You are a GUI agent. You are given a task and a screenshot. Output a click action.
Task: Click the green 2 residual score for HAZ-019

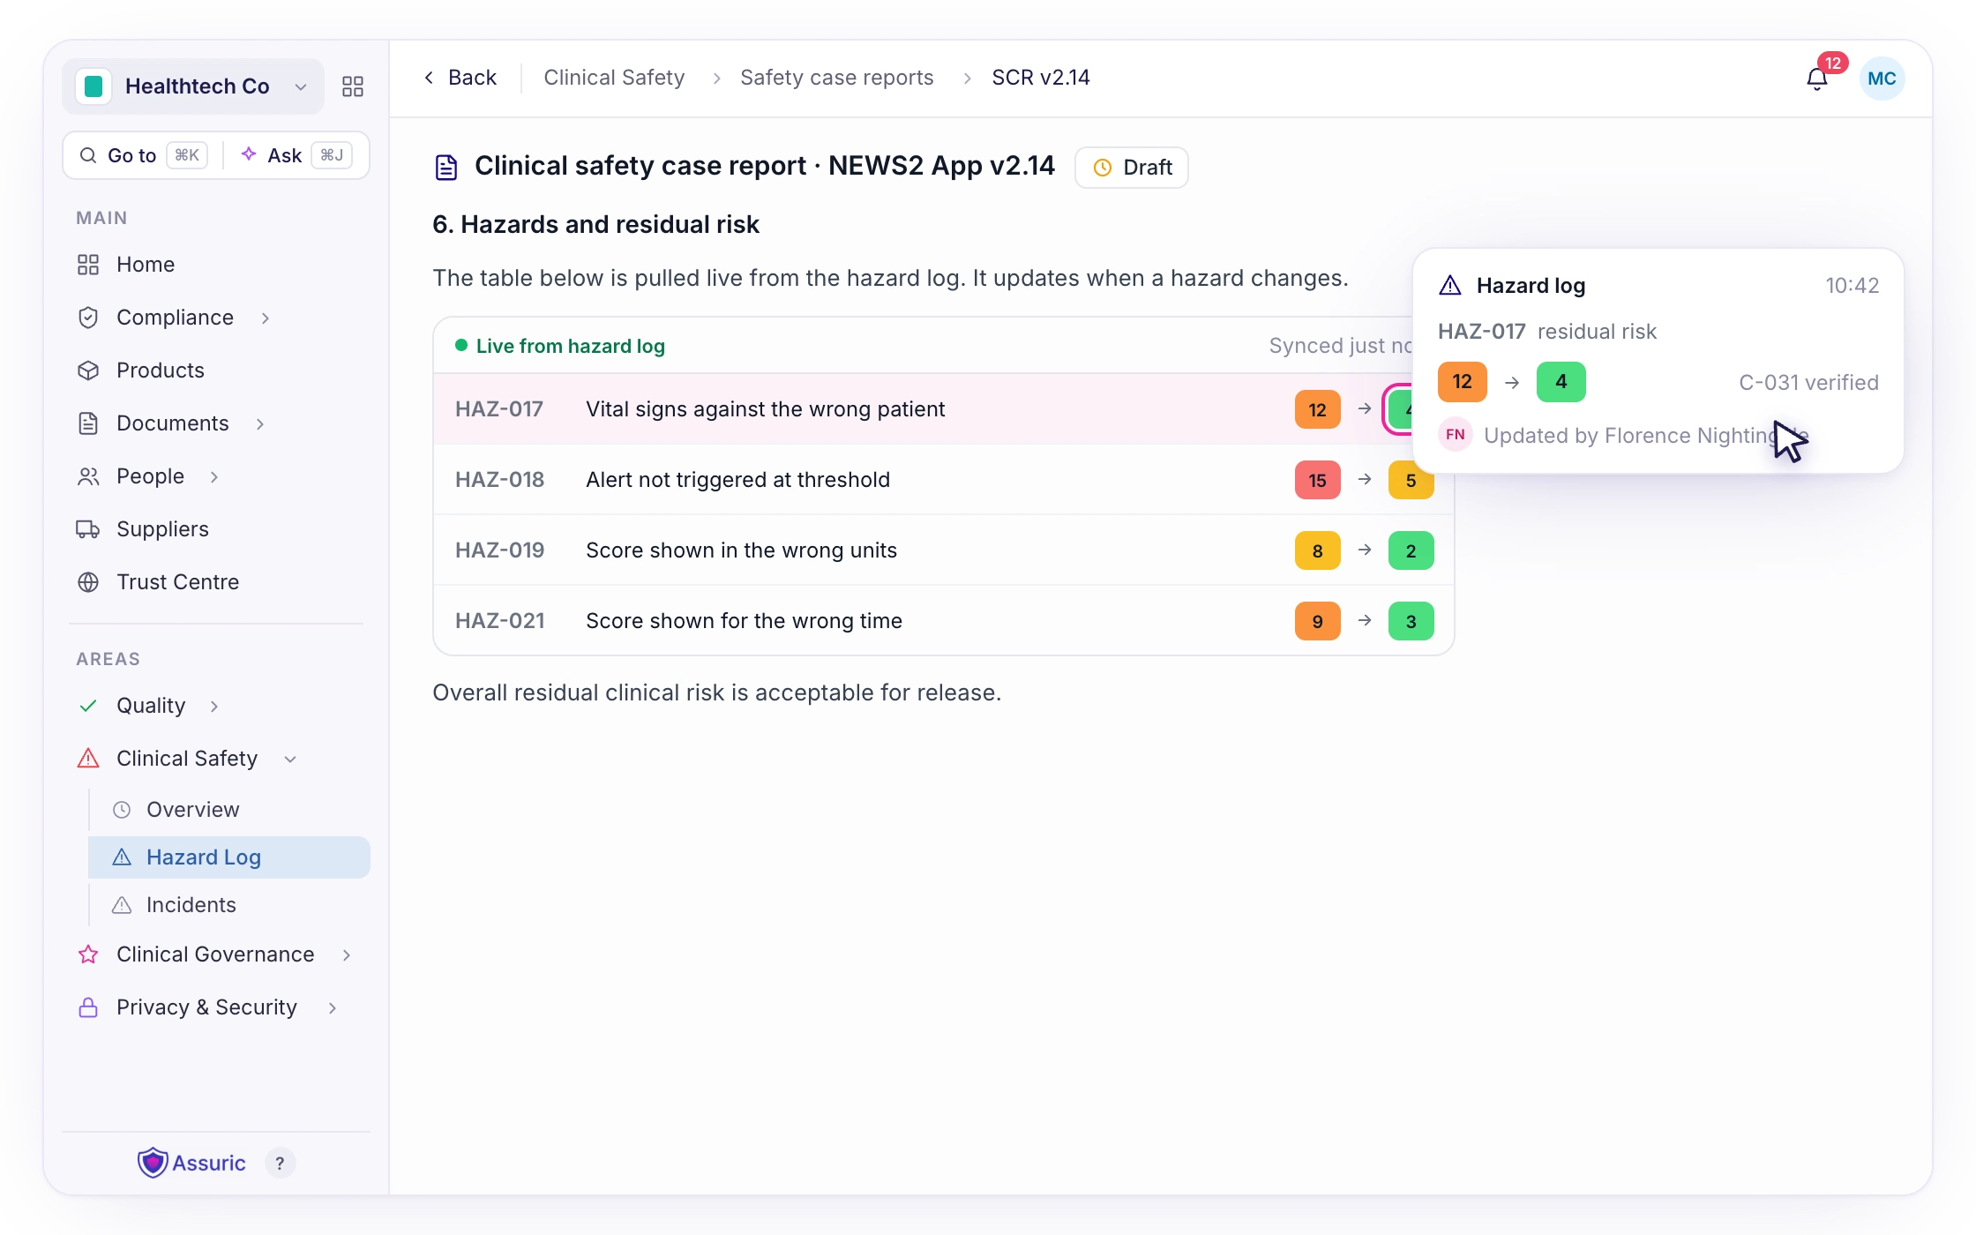1411,550
